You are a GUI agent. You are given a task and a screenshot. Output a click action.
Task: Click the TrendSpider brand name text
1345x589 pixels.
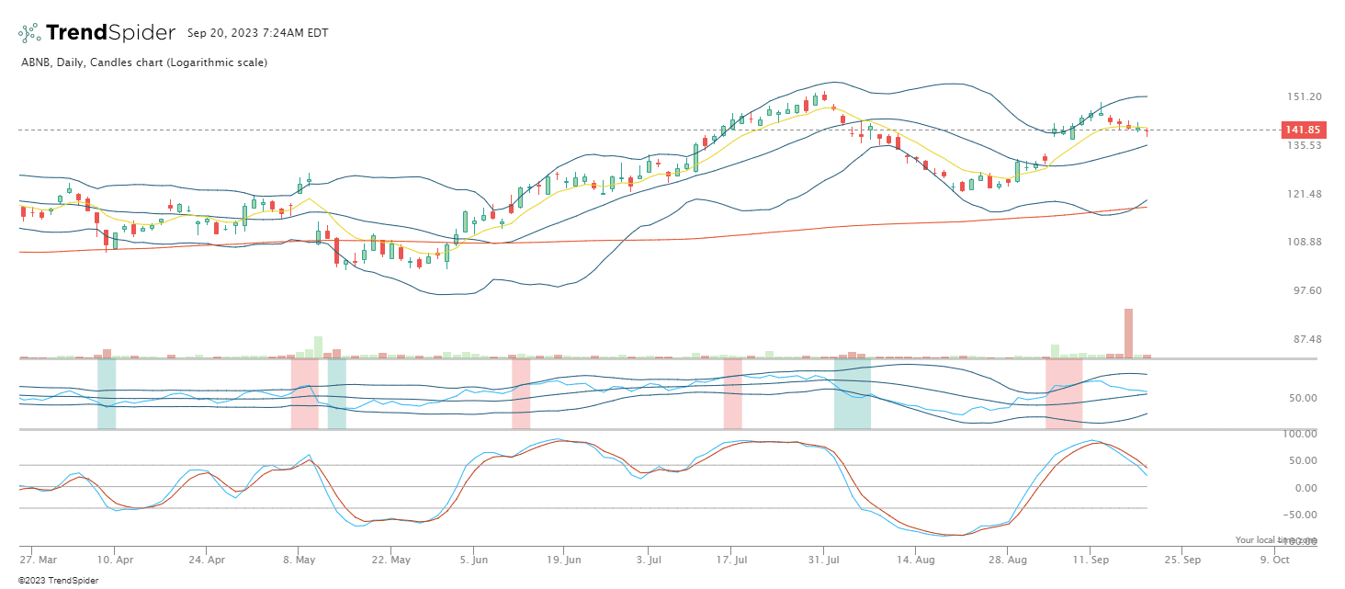tap(110, 33)
